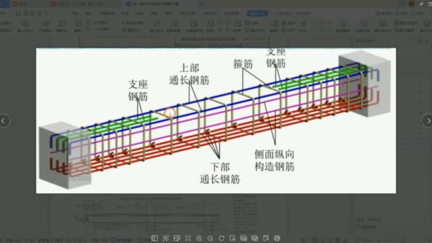Viewport: 432px width, 243px height.
Task: Open the 插入 Insert ribbon tab
Action: [89, 14]
